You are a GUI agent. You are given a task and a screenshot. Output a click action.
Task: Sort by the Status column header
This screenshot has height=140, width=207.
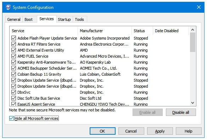pyautogui.click(x=142, y=31)
